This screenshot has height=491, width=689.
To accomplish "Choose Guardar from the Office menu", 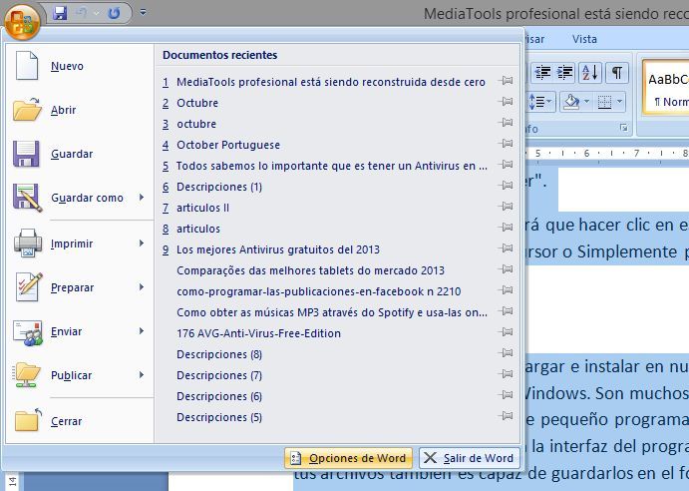I will pos(72,154).
